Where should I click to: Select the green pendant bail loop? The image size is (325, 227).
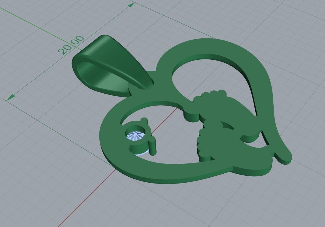pyautogui.click(x=112, y=66)
